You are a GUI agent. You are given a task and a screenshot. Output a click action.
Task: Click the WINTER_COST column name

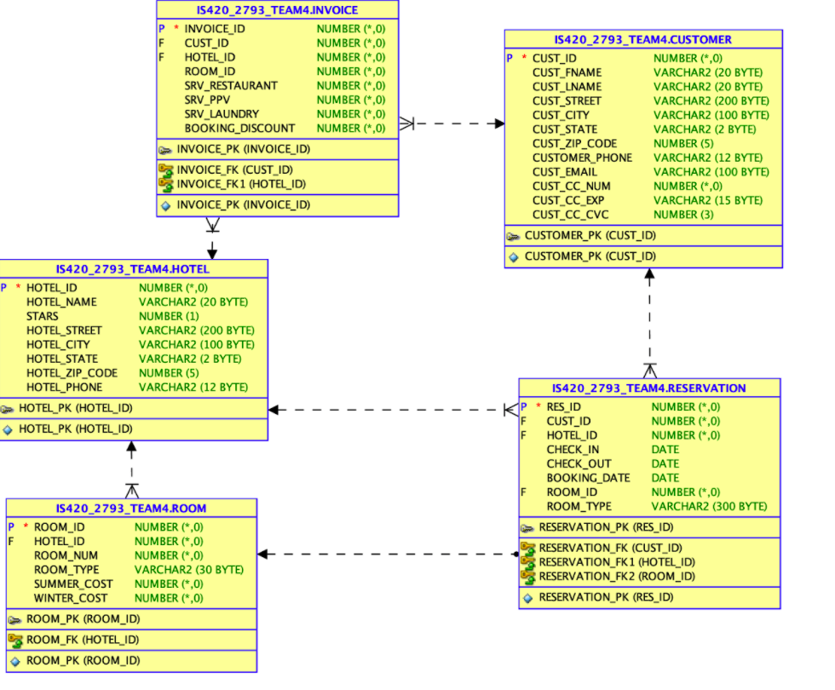(x=71, y=598)
